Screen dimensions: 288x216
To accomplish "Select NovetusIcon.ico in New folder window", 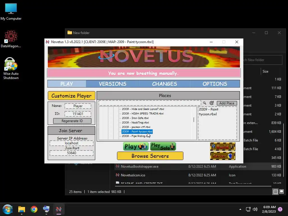I will click(x=197, y=175).
